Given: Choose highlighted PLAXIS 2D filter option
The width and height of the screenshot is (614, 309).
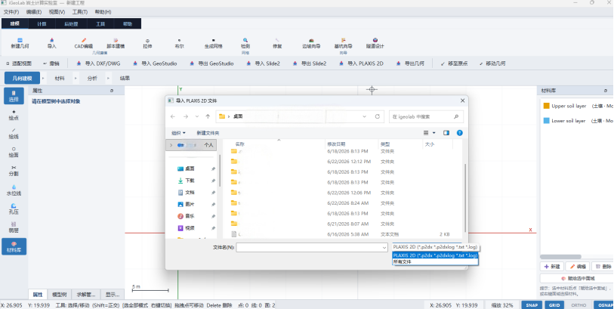Looking at the screenshot, I should pos(435,255).
